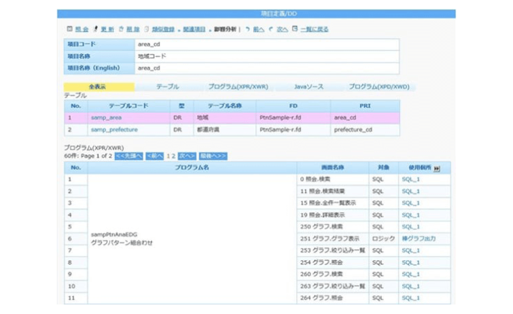
Task: Click the 次へ> pagination button
Action: pos(186,156)
